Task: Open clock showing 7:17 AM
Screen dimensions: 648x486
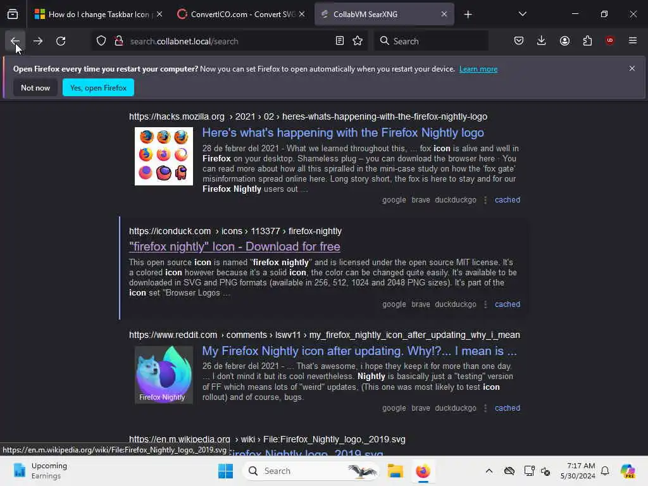Action: [x=578, y=471]
